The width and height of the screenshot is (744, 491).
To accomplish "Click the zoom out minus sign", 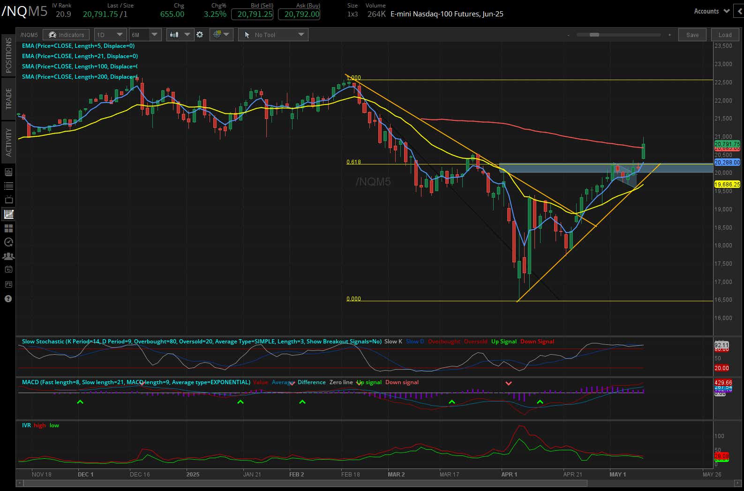I will [568, 35].
